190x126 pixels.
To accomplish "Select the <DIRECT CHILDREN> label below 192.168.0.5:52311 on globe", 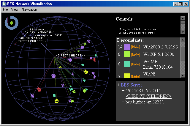I will click(x=31, y=41).
